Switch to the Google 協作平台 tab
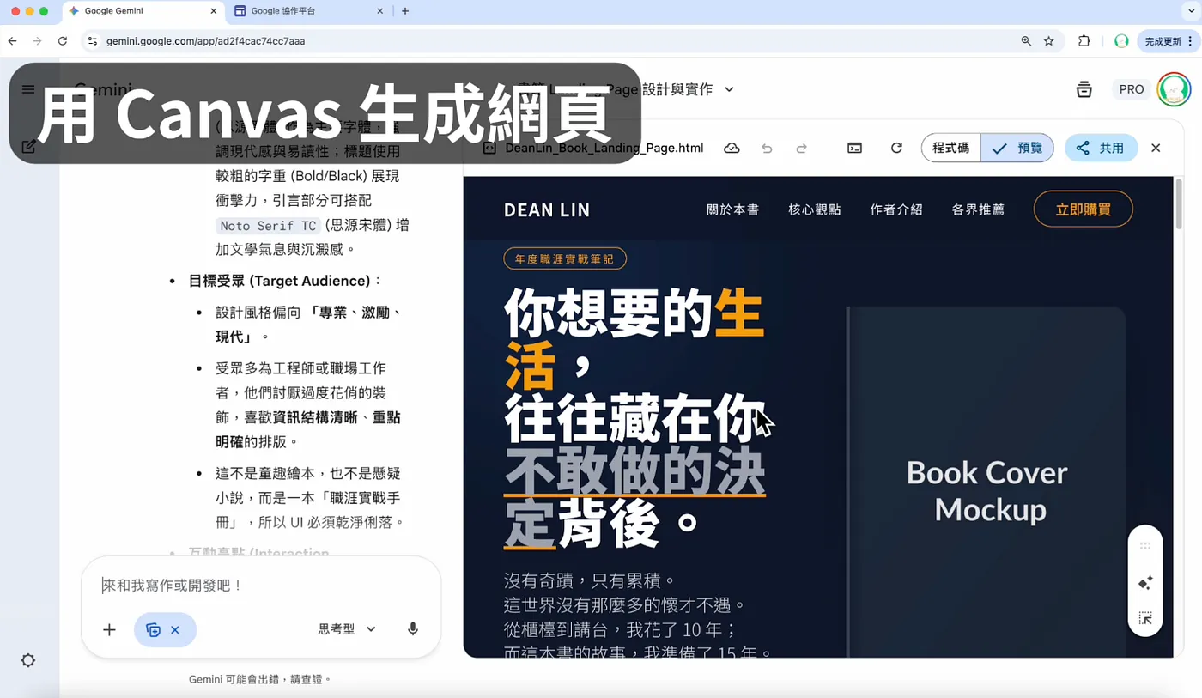1202x698 pixels. point(311,11)
